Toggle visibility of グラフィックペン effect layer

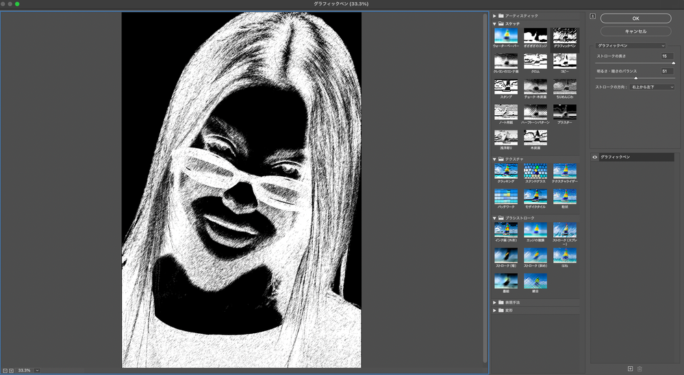(594, 157)
